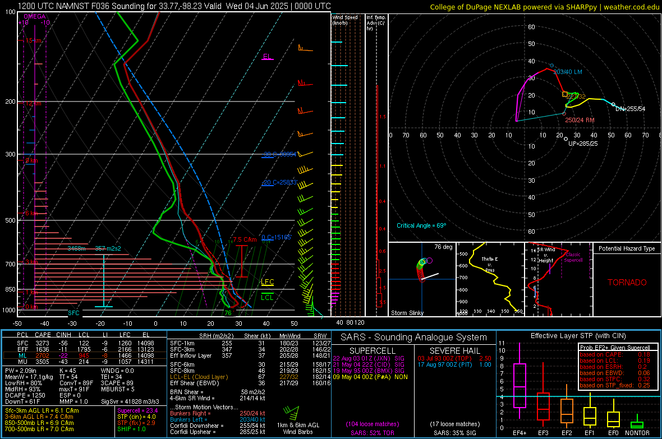Image resolution: width=662 pixels, height=439 pixels.
Task: Click the 'Corfidi Downshear =' row
Action: tap(218, 426)
